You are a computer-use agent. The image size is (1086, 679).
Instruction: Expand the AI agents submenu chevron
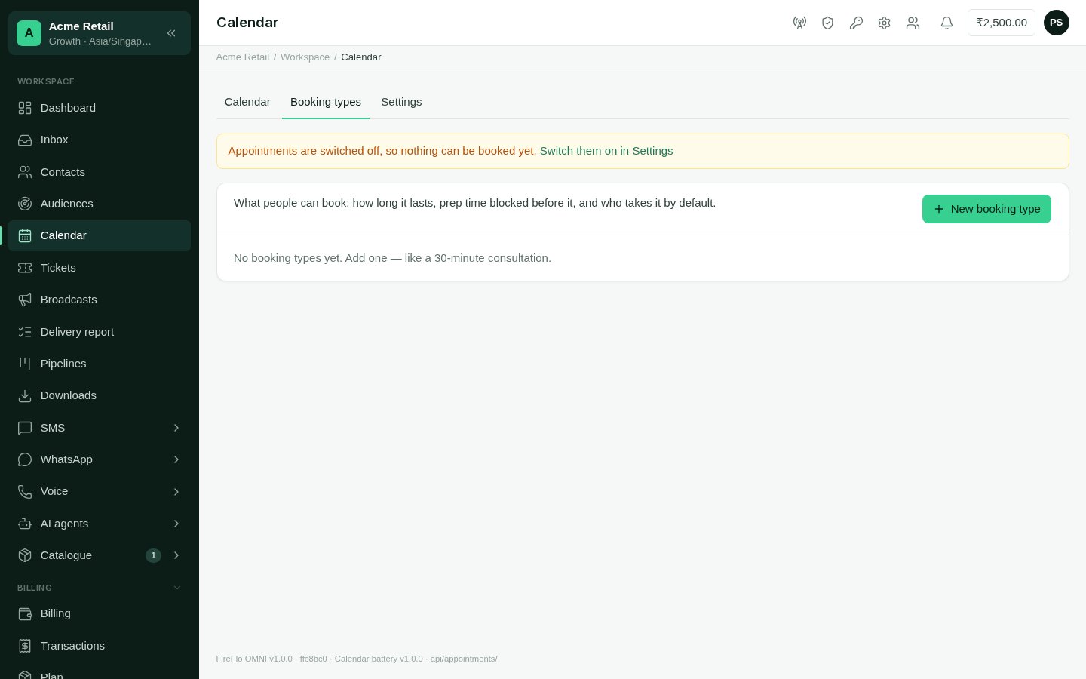(176, 524)
